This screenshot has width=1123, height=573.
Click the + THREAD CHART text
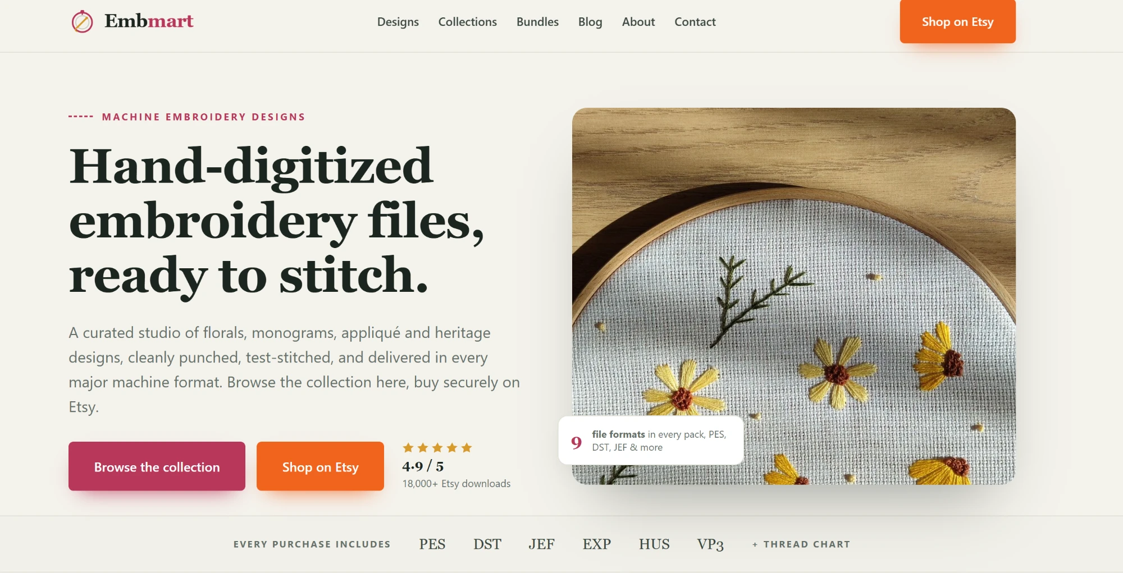801,544
